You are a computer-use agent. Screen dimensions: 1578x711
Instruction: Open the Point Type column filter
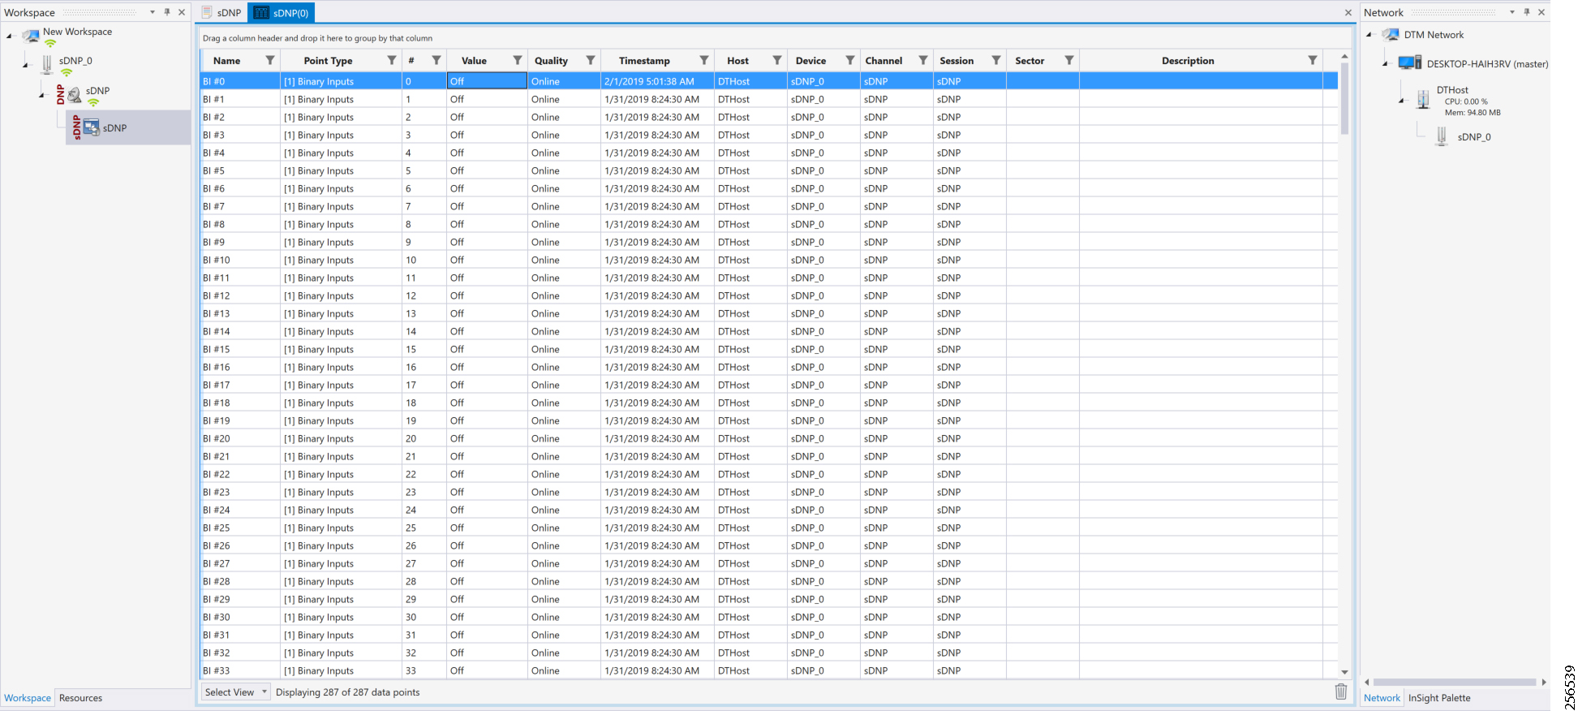tap(392, 60)
